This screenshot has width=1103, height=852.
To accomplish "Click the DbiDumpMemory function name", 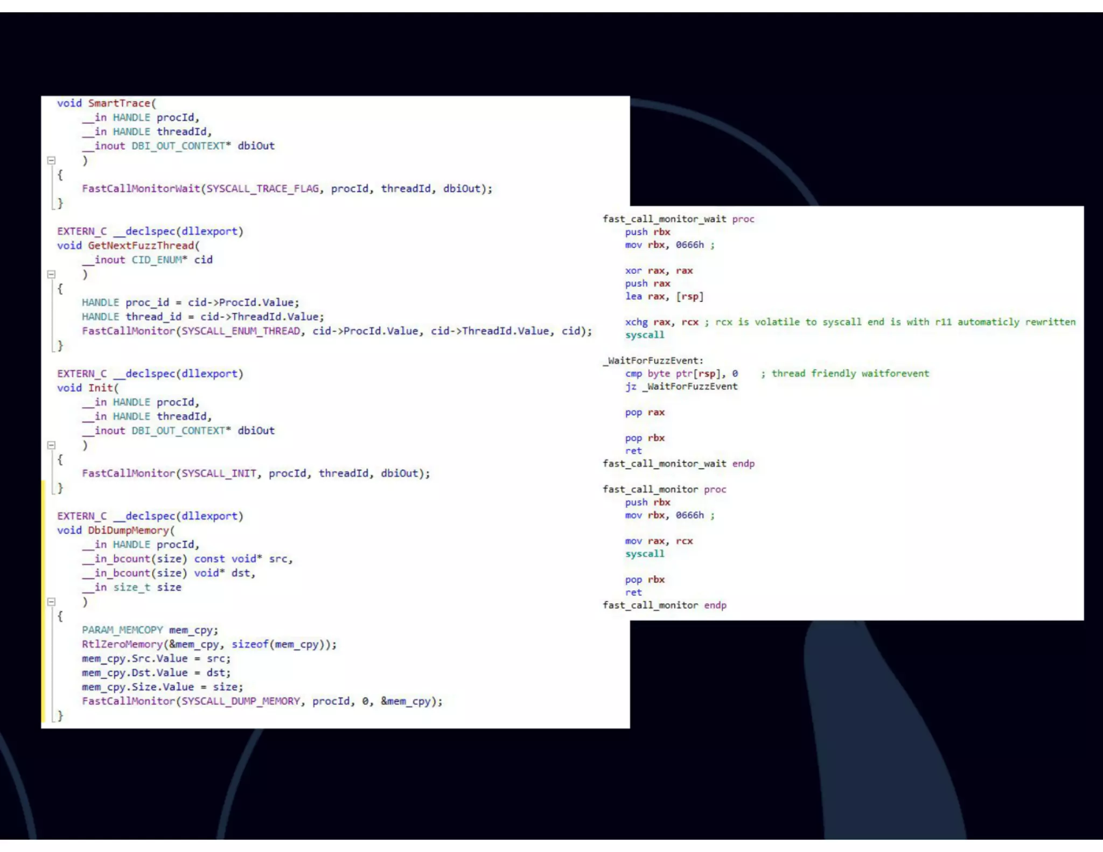I will tap(128, 530).
